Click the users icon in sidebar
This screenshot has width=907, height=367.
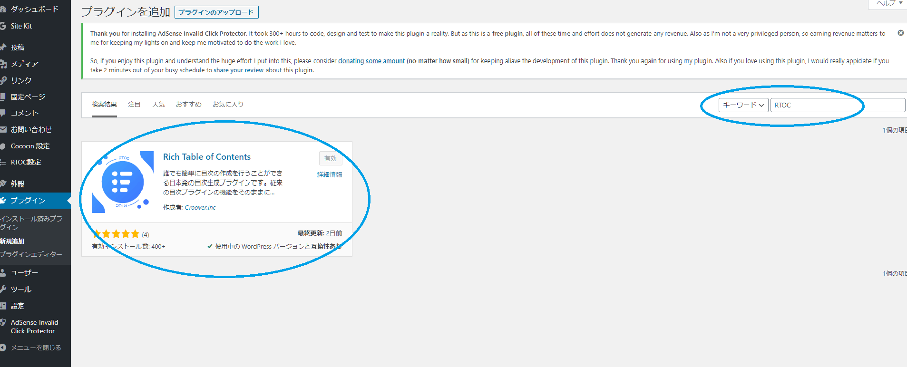coord(3,273)
